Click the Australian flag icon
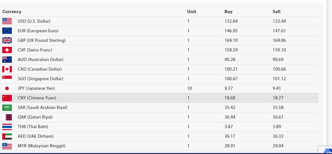 7,59
